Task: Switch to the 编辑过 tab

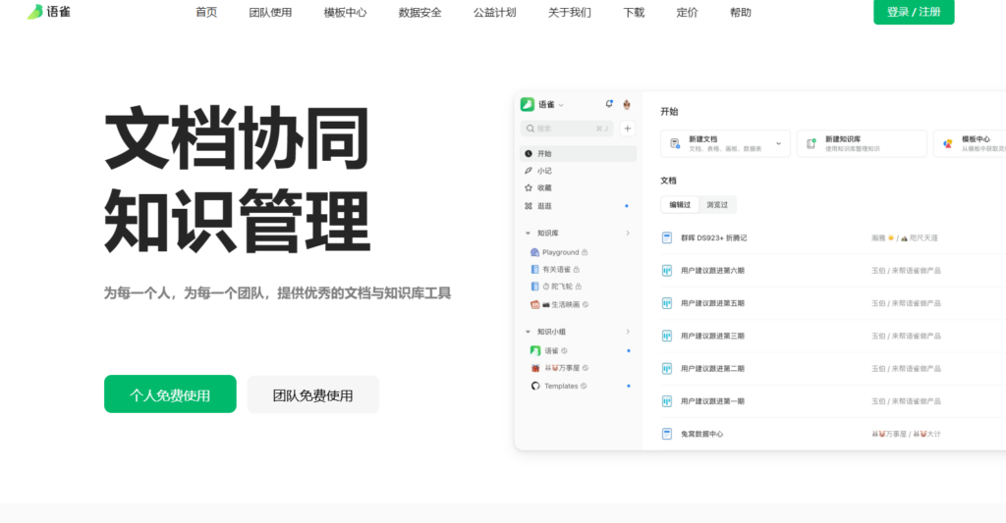Action: (680, 205)
